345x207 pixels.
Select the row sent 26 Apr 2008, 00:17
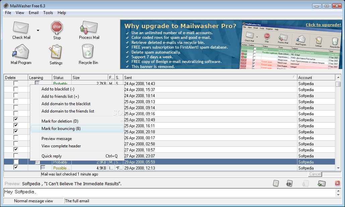coord(169,138)
